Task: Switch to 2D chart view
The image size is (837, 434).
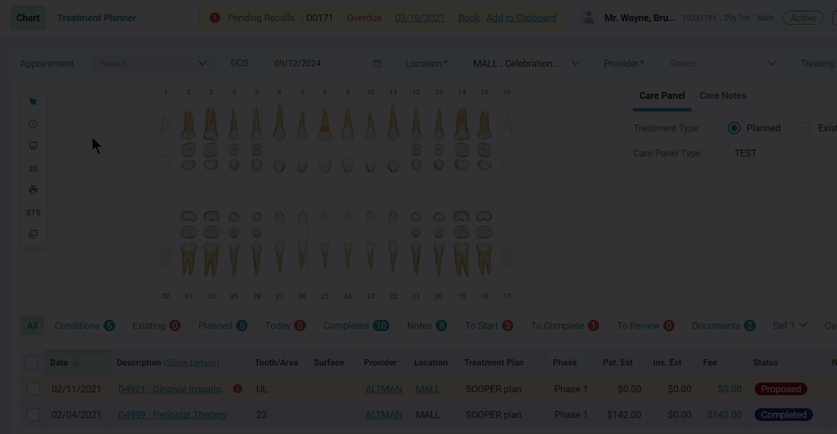Action: click(33, 168)
